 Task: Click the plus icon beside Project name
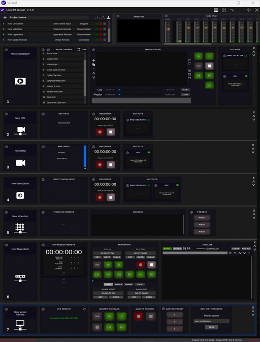[5, 17]
